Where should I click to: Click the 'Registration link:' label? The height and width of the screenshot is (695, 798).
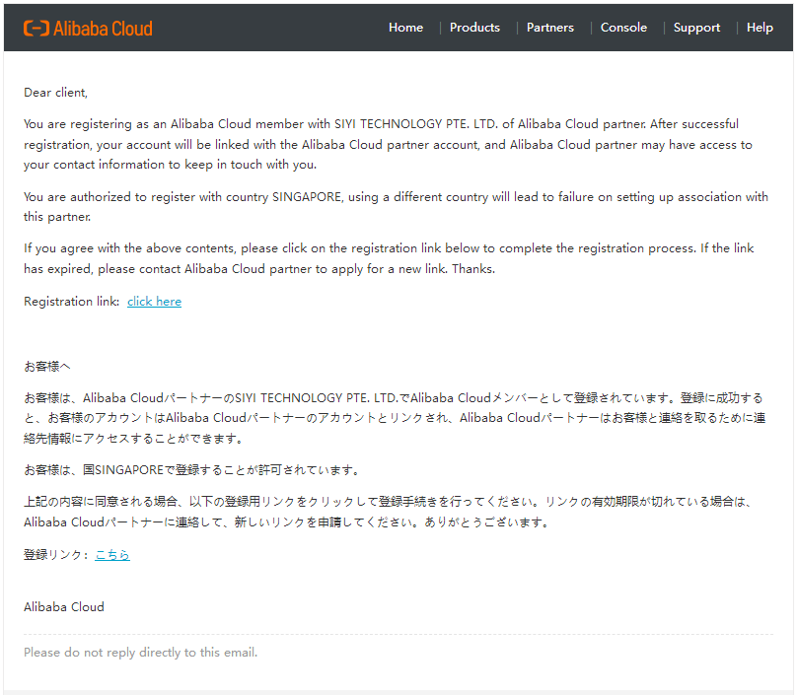[72, 302]
